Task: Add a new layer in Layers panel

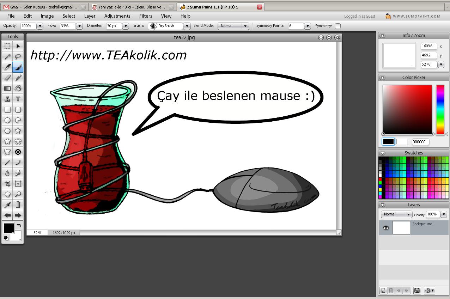Action: pyautogui.click(x=383, y=291)
